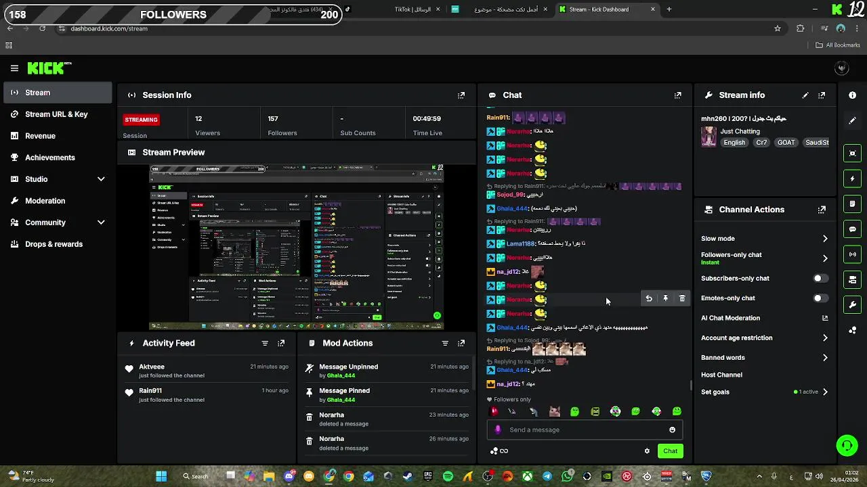Viewport: 867px width, 487px height.
Task: Click the cat emote in quick emotes row
Action: (x=554, y=411)
